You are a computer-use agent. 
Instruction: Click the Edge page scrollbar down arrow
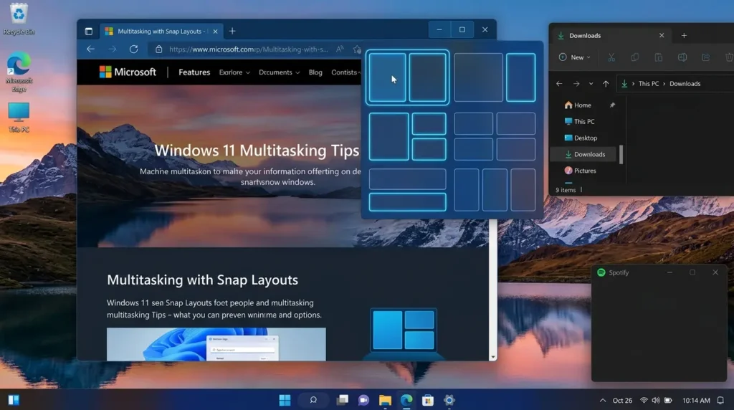493,357
